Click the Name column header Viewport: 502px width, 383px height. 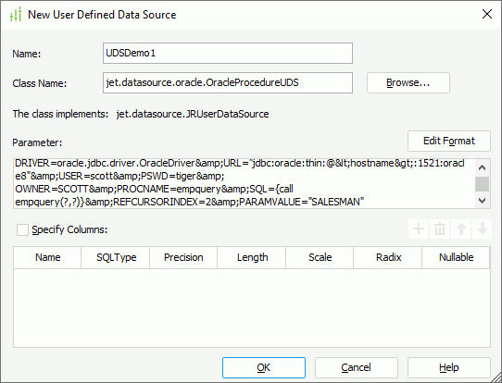(x=47, y=257)
